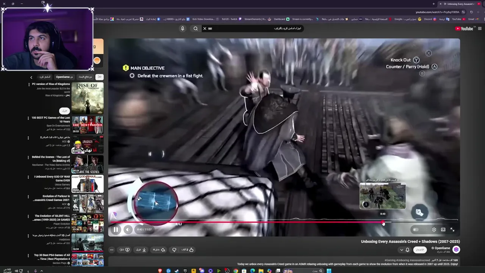Pause the video with the pause button
Image resolution: width=485 pixels, height=273 pixels.
(116, 229)
